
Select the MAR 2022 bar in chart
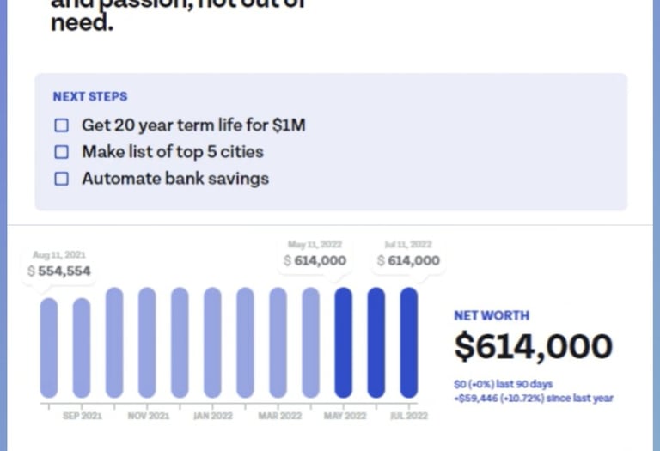point(278,342)
